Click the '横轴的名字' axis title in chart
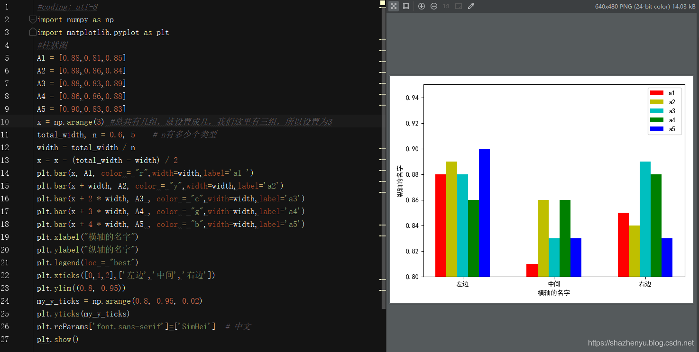Image resolution: width=699 pixels, height=352 pixels. [x=554, y=293]
